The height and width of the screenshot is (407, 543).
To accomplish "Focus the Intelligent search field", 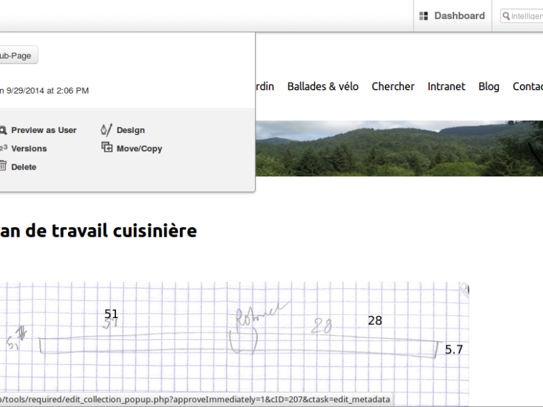I will [x=523, y=16].
